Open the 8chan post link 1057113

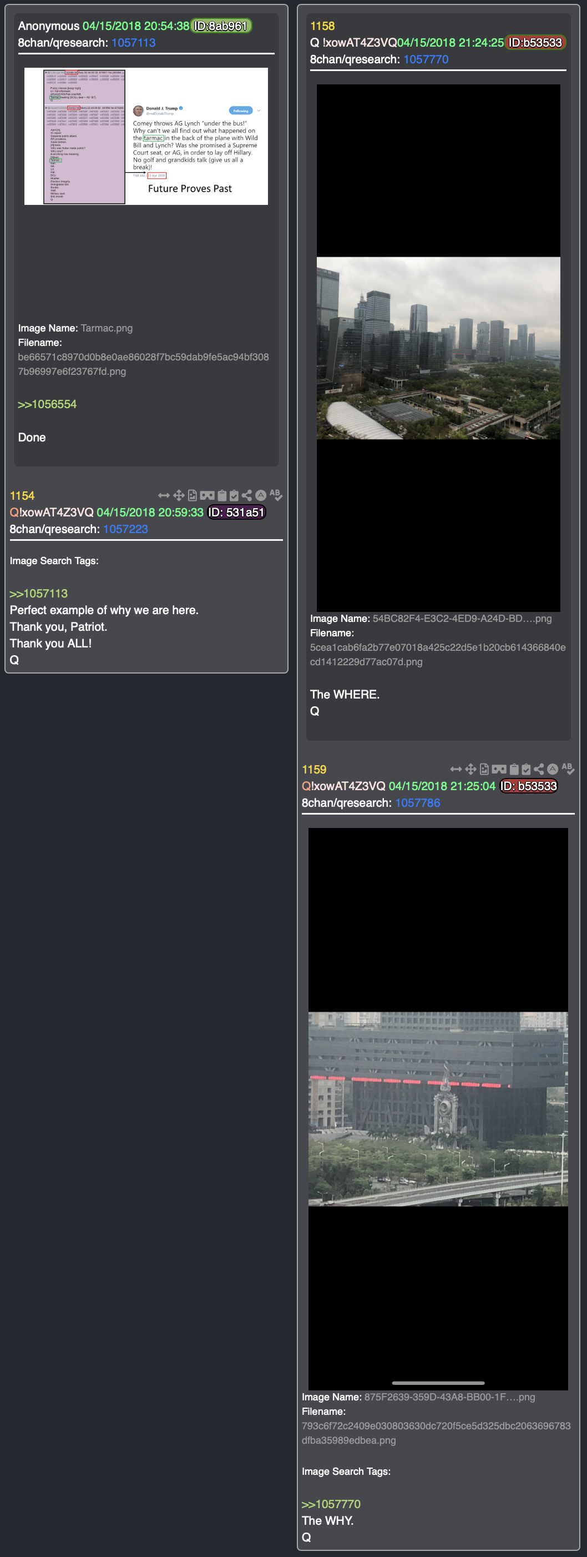134,43
